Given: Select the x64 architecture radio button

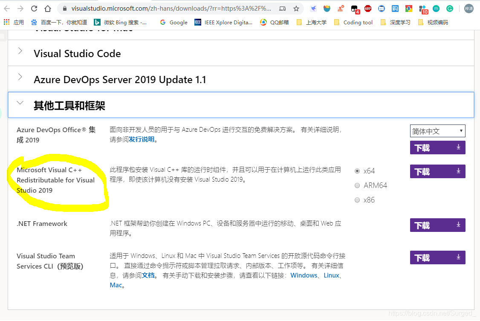Looking at the screenshot, I should pos(357,171).
